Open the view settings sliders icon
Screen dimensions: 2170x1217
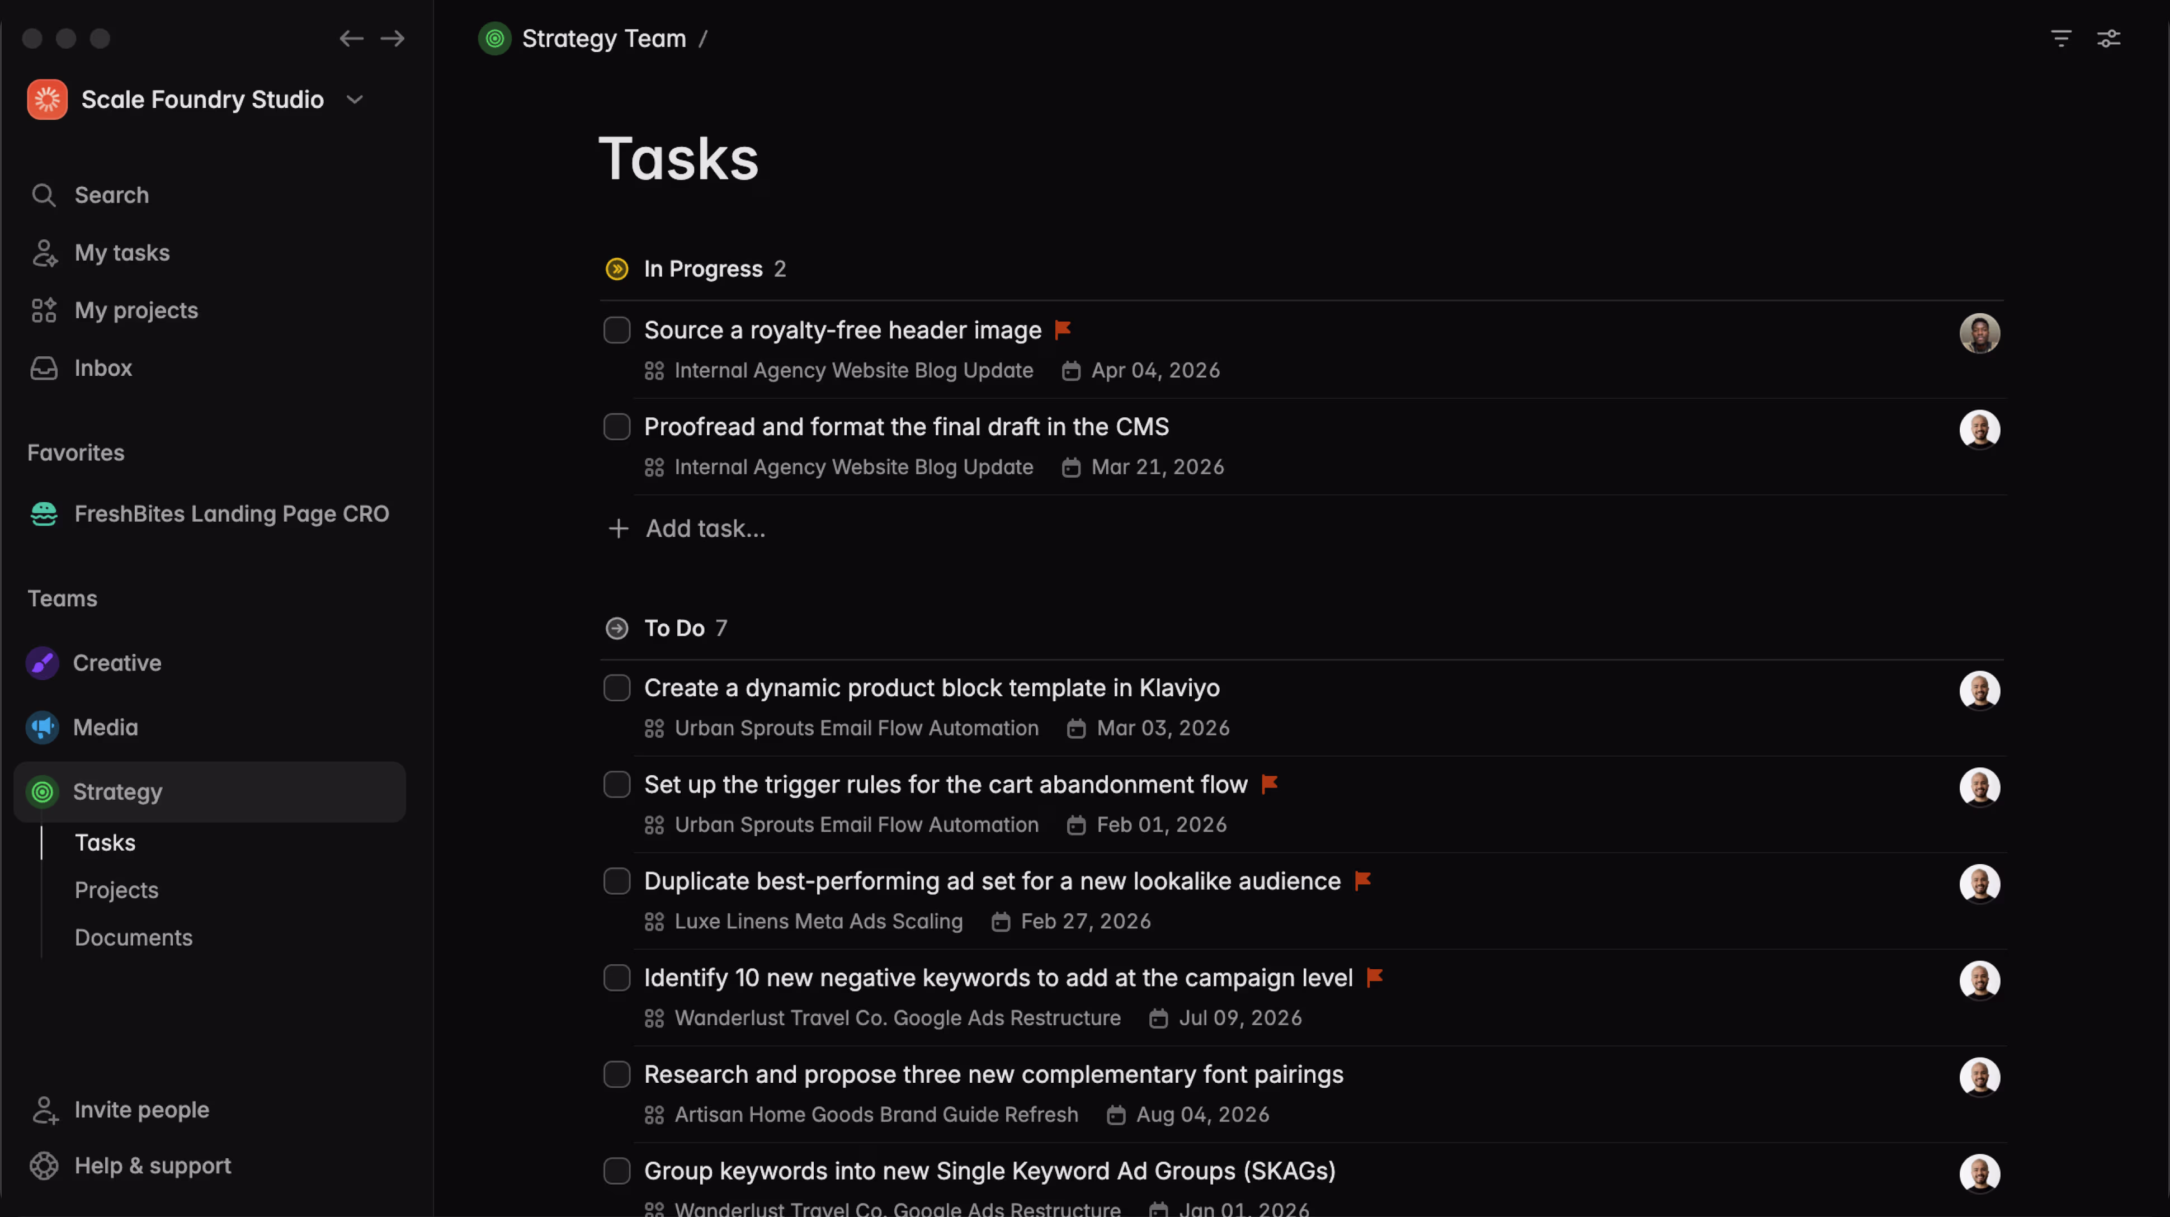2108,39
